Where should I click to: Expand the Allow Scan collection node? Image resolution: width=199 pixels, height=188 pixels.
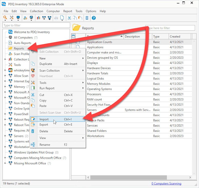click(x=5, y=76)
